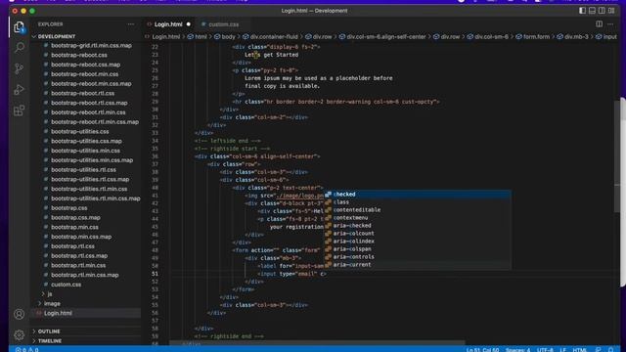This screenshot has height=352, width=626.
Task: Click div.container-fluid breadcrumb
Action: [274, 37]
